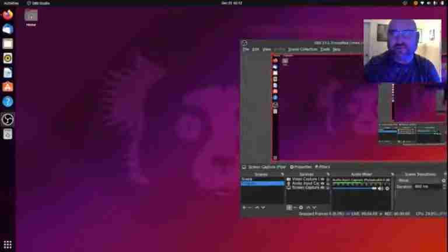Viewport: 448px width, 252px height.
Task: Select the Video Capture source row
Action: (x=308, y=179)
